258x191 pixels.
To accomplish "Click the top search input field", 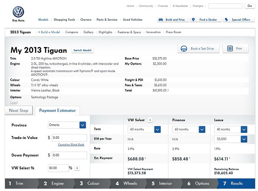I will tap(225, 6).
